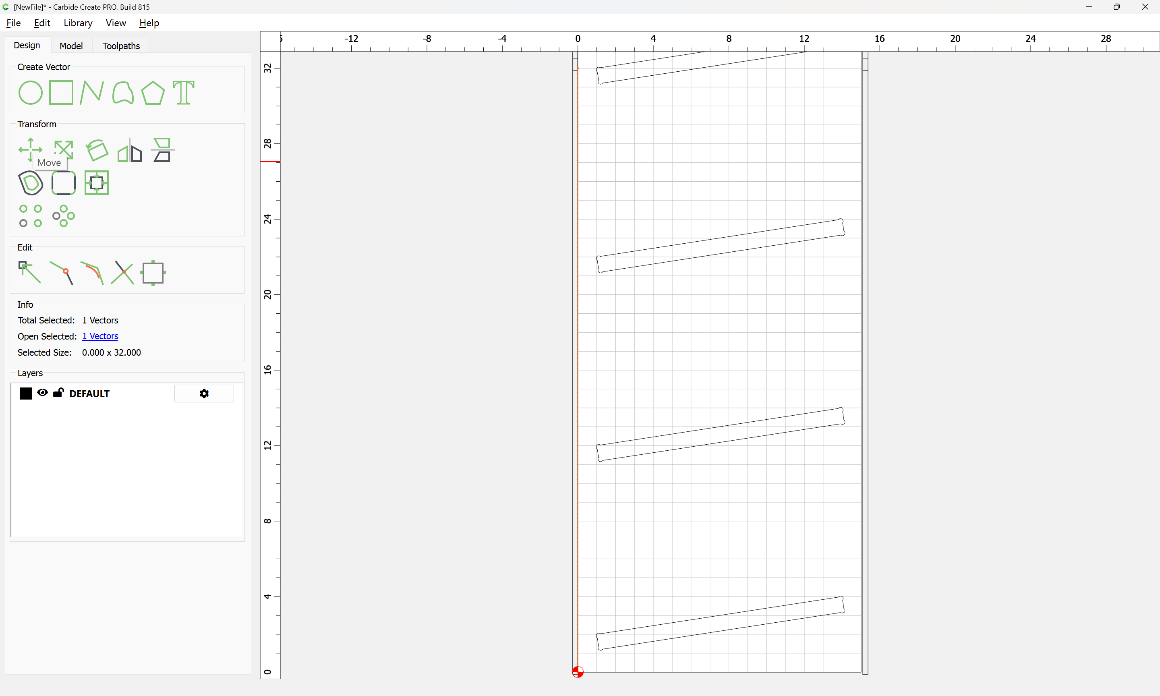This screenshot has width=1160, height=696.
Task: Activate the Node Edit tool
Action: coord(29,273)
